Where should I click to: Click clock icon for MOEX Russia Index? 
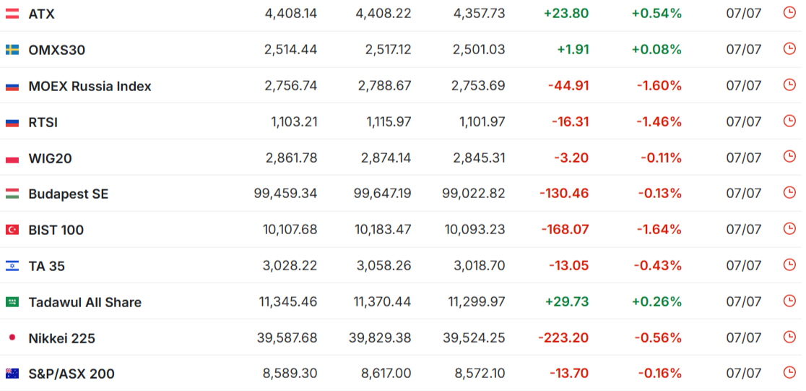[789, 85]
